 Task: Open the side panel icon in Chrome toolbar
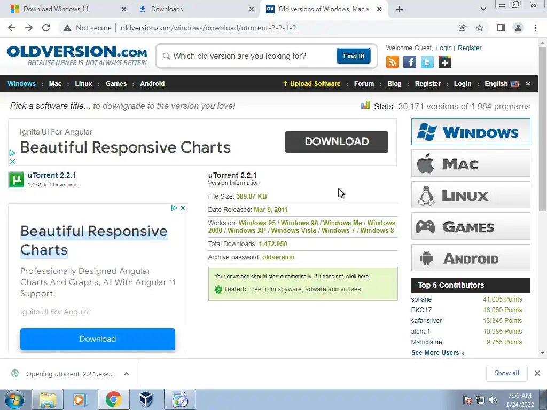(x=501, y=28)
